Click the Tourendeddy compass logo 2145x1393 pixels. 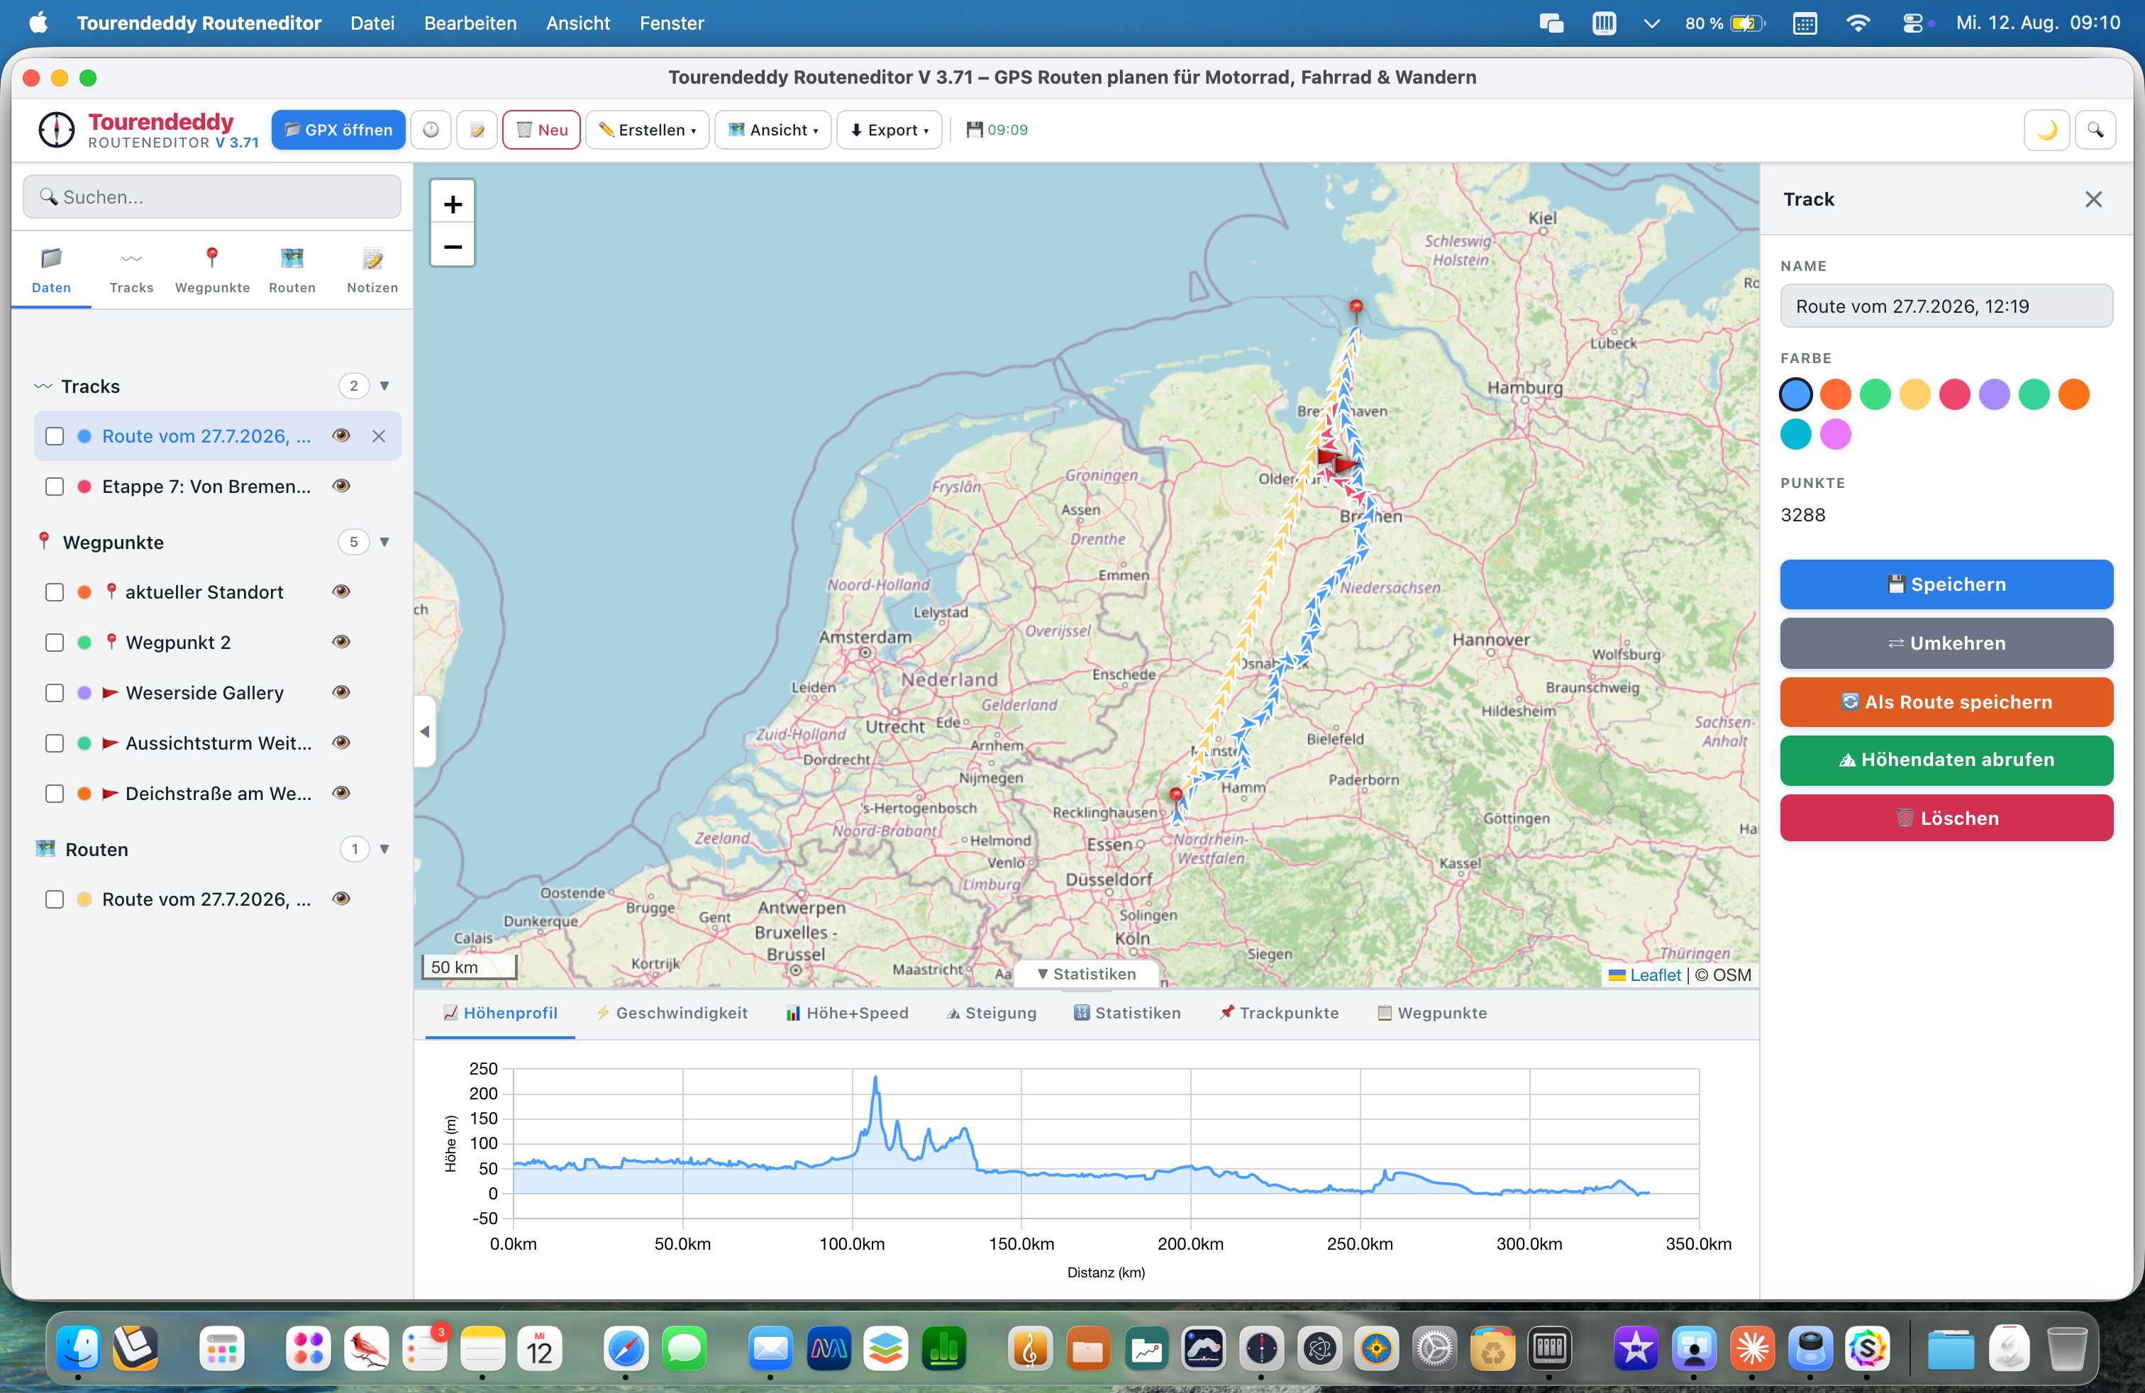tap(56, 130)
